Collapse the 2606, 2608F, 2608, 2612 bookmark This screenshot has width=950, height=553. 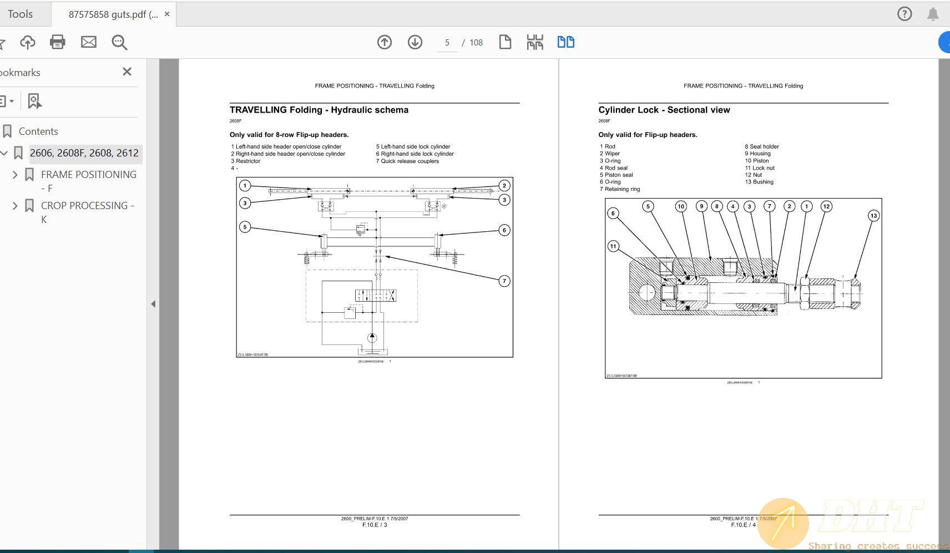click(x=4, y=153)
